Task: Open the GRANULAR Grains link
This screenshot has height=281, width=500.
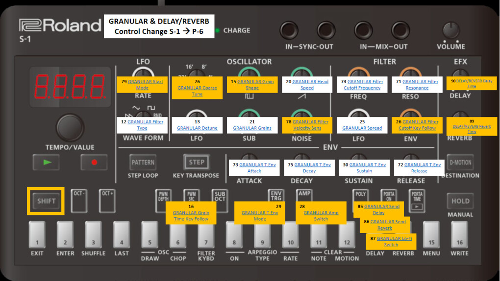Action: pos(252,128)
